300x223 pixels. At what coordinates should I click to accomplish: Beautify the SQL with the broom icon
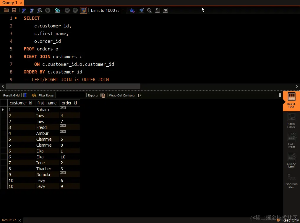click(142, 10)
